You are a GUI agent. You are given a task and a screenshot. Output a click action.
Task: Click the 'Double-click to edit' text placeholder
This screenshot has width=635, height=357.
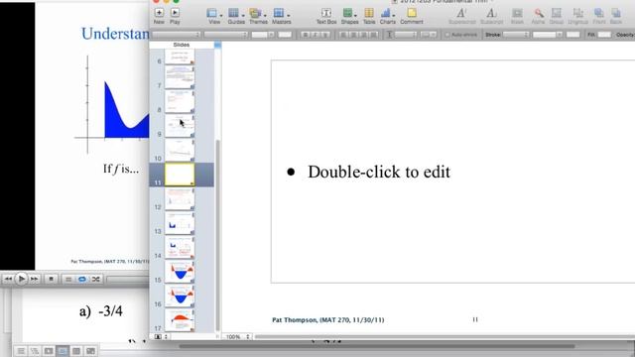(x=379, y=172)
